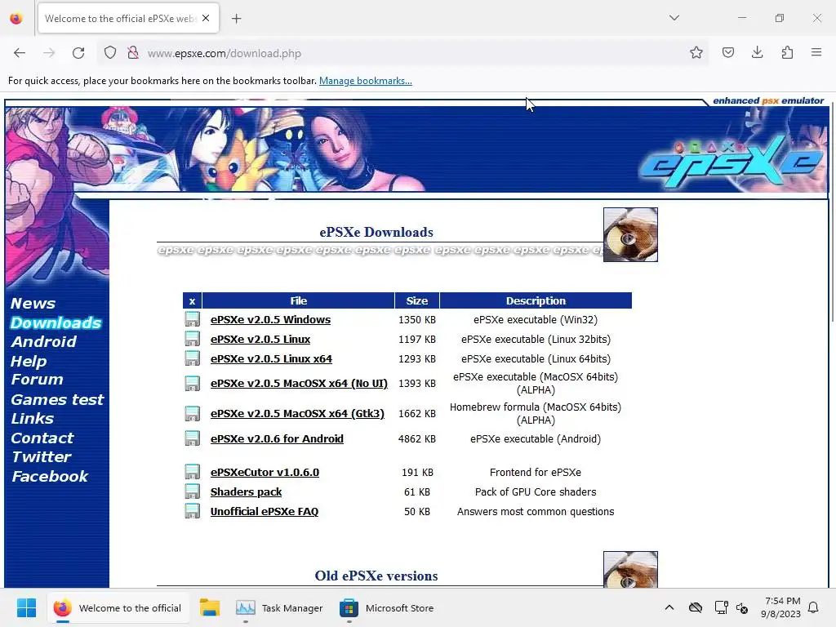Open the Firefox application menu
The height and width of the screenshot is (627, 836).
816,52
